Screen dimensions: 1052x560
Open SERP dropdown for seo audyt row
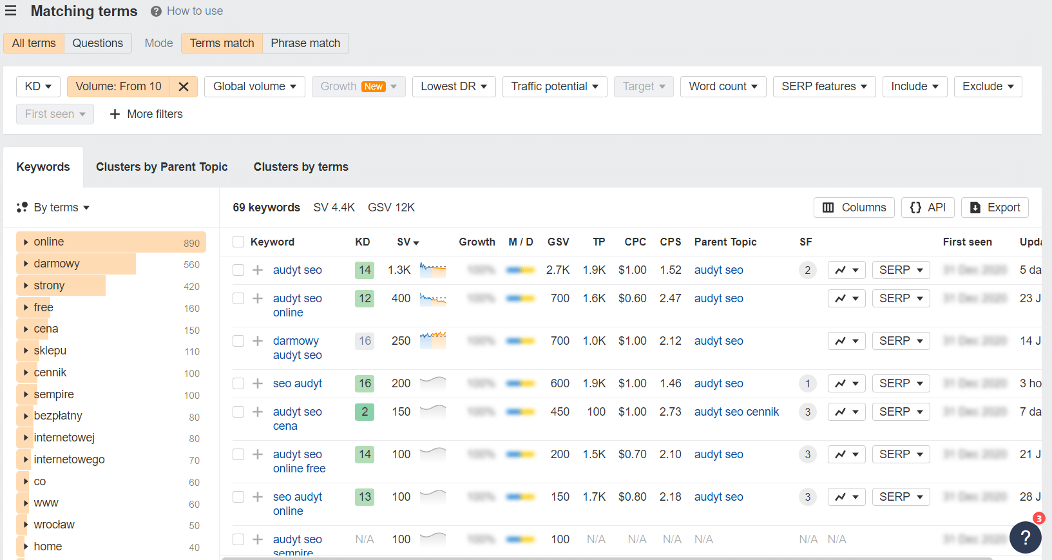coord(901,383)
